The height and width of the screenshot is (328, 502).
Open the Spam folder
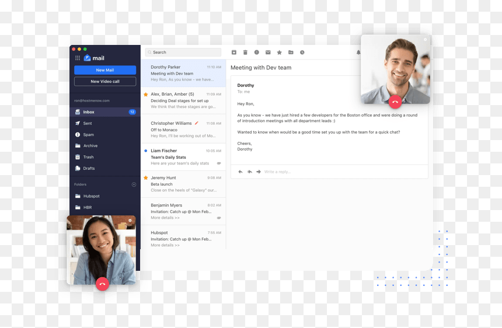point(105,135)
